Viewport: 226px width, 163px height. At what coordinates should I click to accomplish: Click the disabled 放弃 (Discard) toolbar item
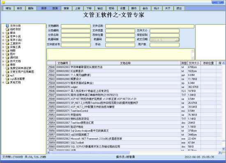[55, 8]
